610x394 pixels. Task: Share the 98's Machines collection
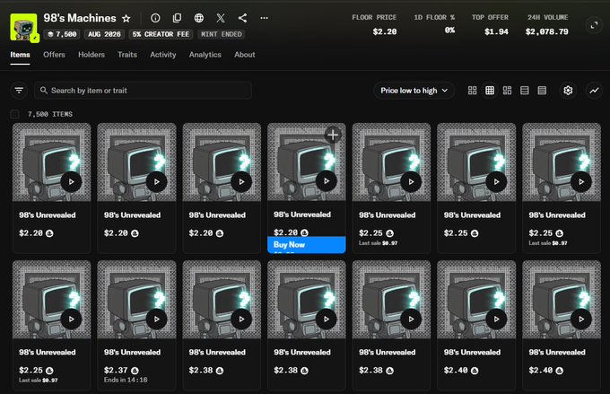pyautogui.click(x=242, y=18)
